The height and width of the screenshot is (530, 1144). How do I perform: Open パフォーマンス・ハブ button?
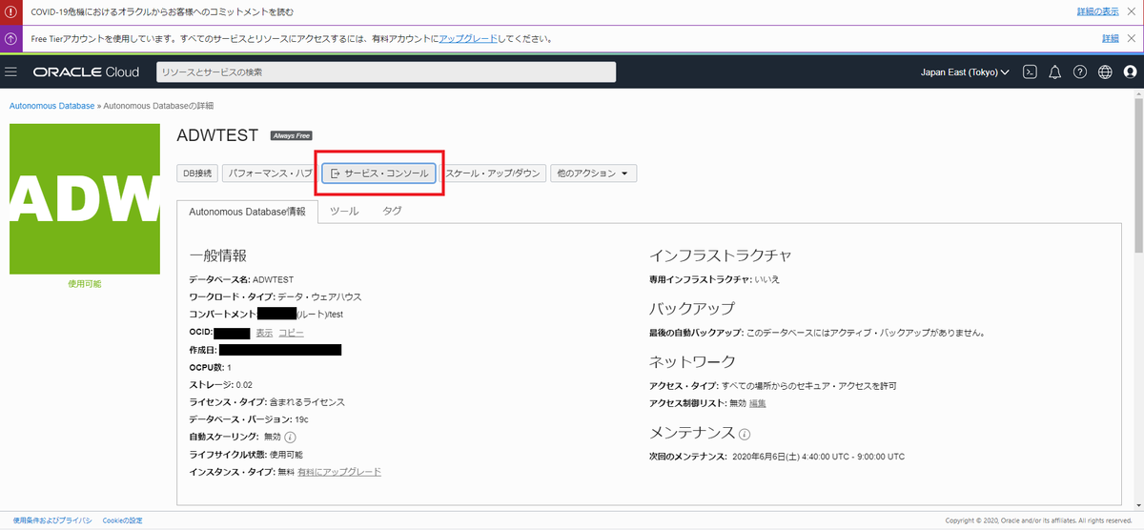(268, 173)
